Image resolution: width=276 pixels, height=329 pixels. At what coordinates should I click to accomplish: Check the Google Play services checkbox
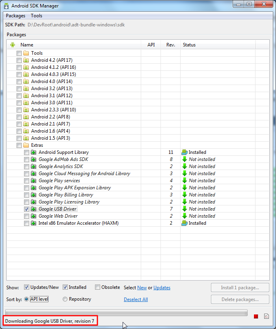click(26, 181)
